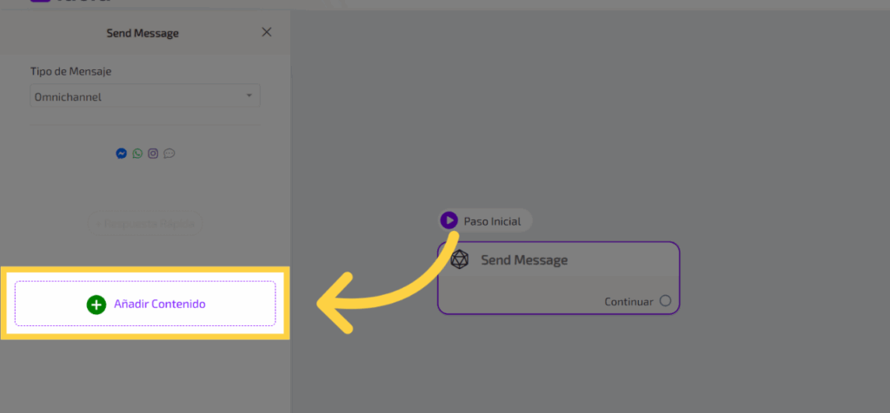Click the WhatsApp channel icon
The image size is (890, 413).
coord(137,154)
